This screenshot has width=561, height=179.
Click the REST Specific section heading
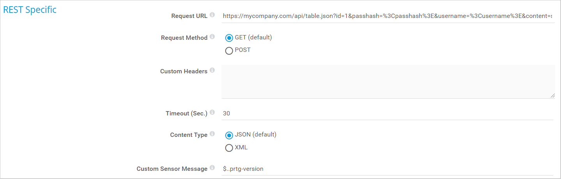pyautogui.click(x=30, y=10)
